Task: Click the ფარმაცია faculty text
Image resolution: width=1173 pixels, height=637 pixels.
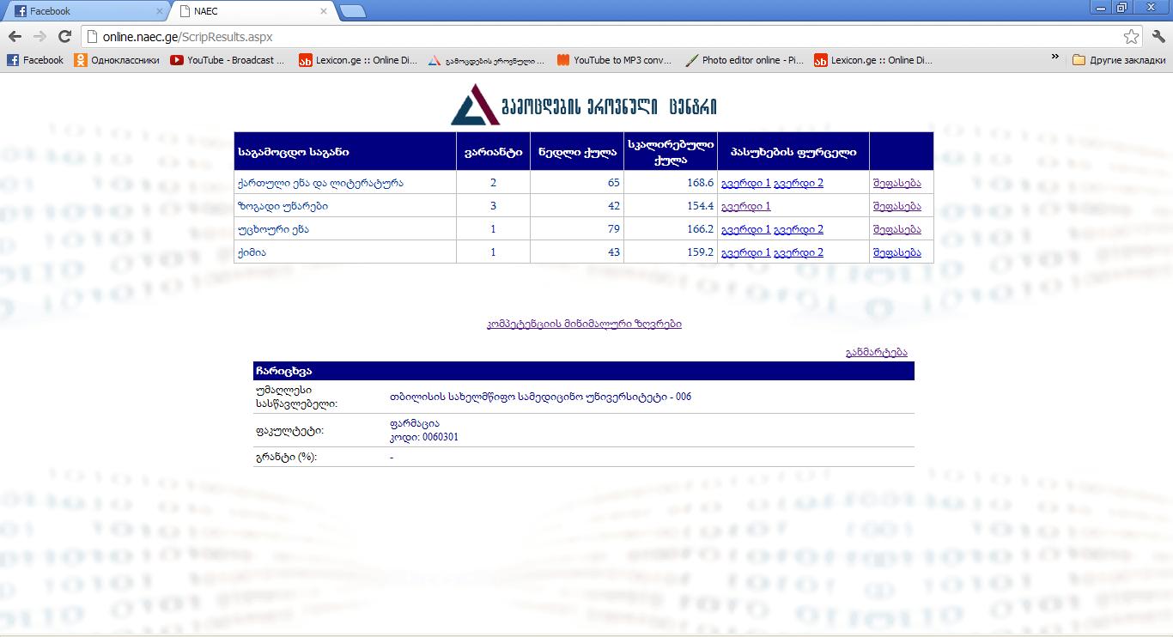Action: [414, 423]
